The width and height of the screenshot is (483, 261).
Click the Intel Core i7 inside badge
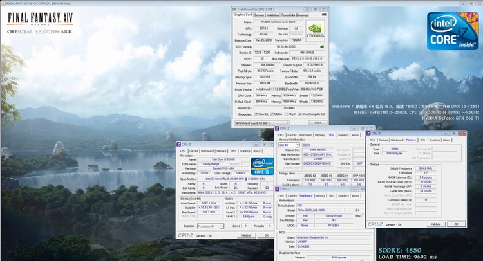[x=453, y=31]
